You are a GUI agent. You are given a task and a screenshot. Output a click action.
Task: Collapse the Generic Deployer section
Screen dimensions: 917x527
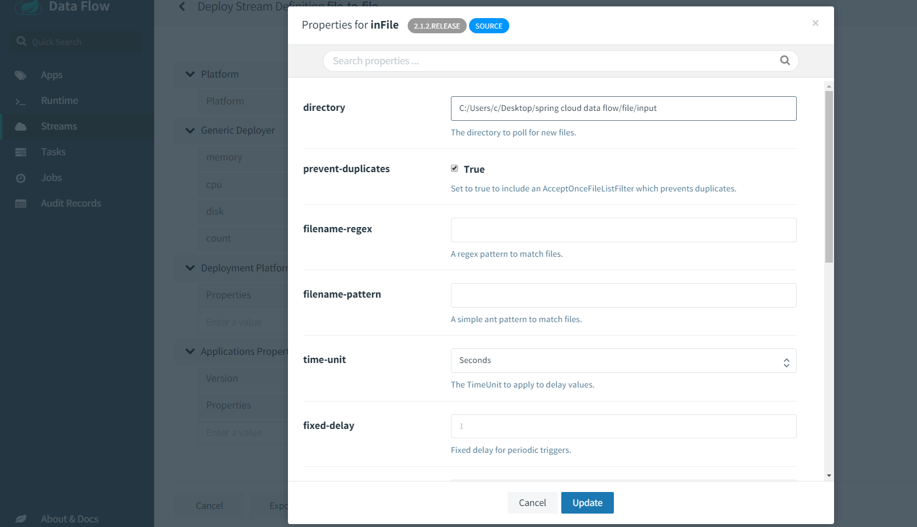(190, 130)
